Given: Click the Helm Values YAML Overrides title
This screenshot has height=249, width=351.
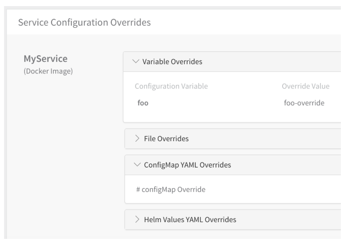Looking at the screenshot, I should click(190, 220).
